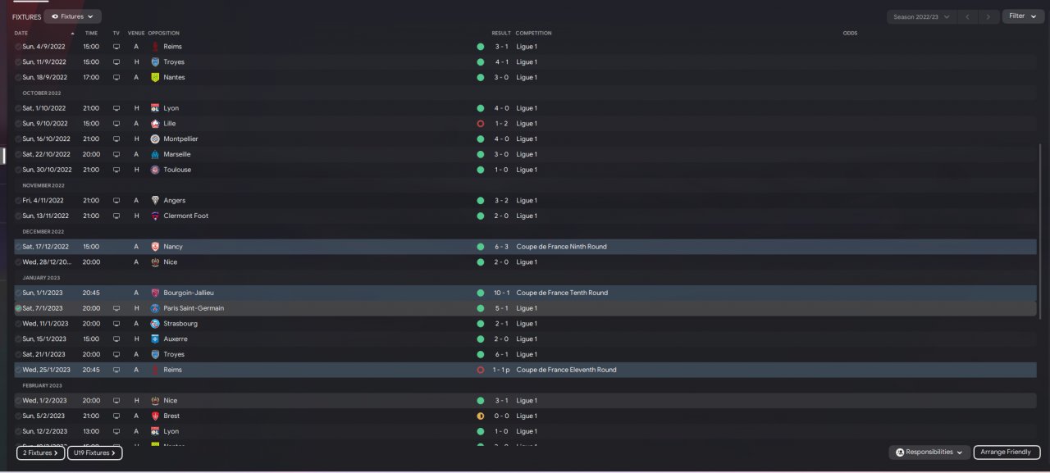Click the half-yellow draw indicator for Brest
The width and height of the screenshot is (1050, 473).
click(x=481, y=416)
